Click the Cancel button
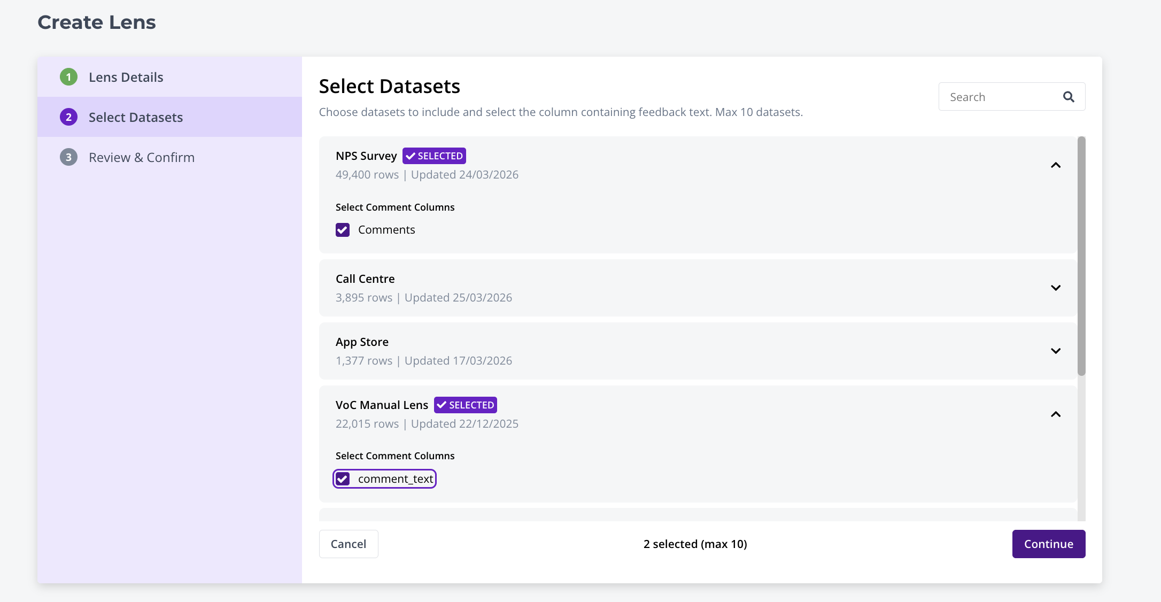 (x=349, y=544)
